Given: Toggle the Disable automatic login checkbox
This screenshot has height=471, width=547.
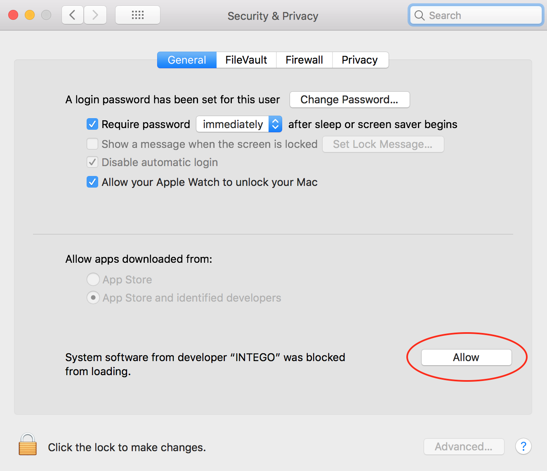Looking at the screenshot, I should [92, 162].
